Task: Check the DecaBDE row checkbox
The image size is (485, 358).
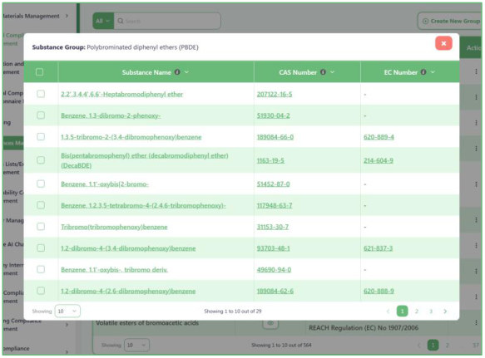Action: (41, 160)
